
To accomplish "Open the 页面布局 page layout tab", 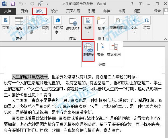I will (x=73, y=11).
